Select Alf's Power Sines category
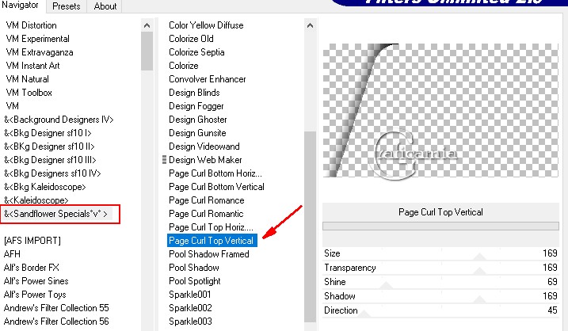 [x=36, y=280]
